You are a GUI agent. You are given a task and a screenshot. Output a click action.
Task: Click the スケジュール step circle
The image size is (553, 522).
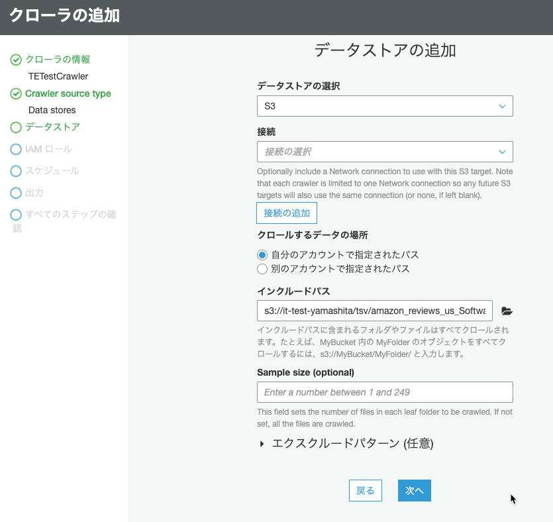coord(16,171)
